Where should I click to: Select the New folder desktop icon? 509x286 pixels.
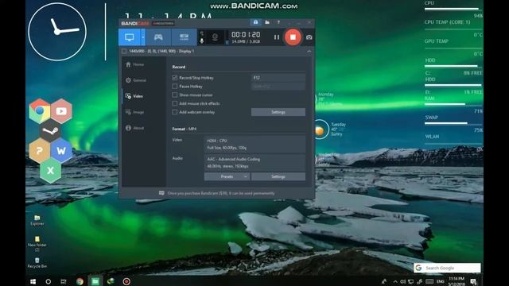37,244
